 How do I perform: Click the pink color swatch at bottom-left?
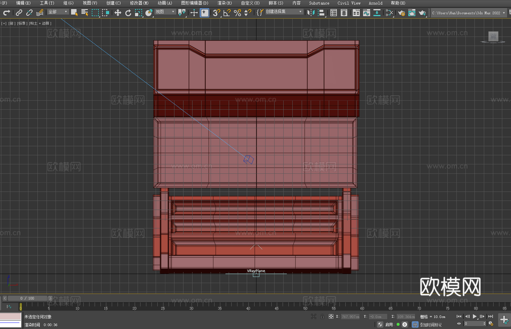pyautogui.click(x=11, y=316)
